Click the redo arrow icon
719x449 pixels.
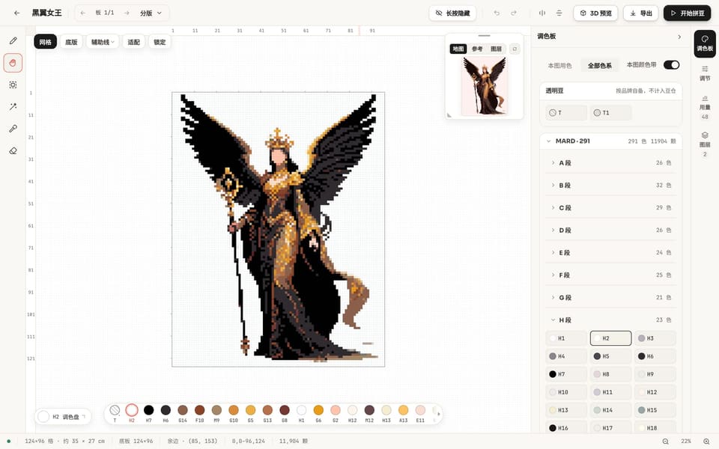click(x=514, y=13)
